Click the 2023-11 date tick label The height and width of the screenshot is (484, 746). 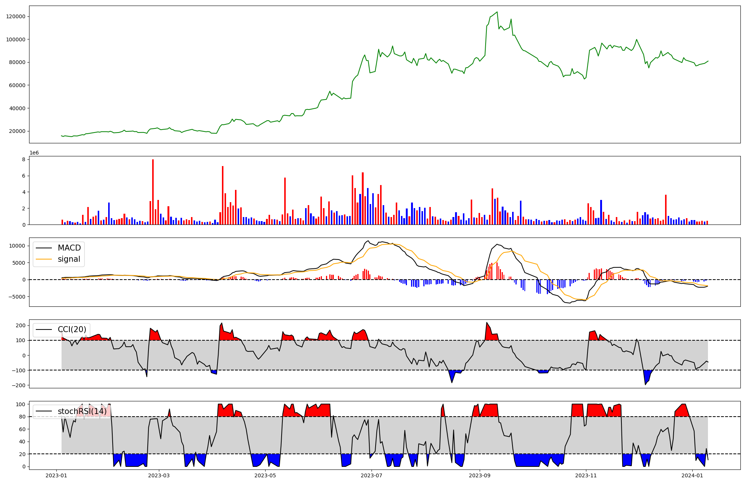point(586,475)
